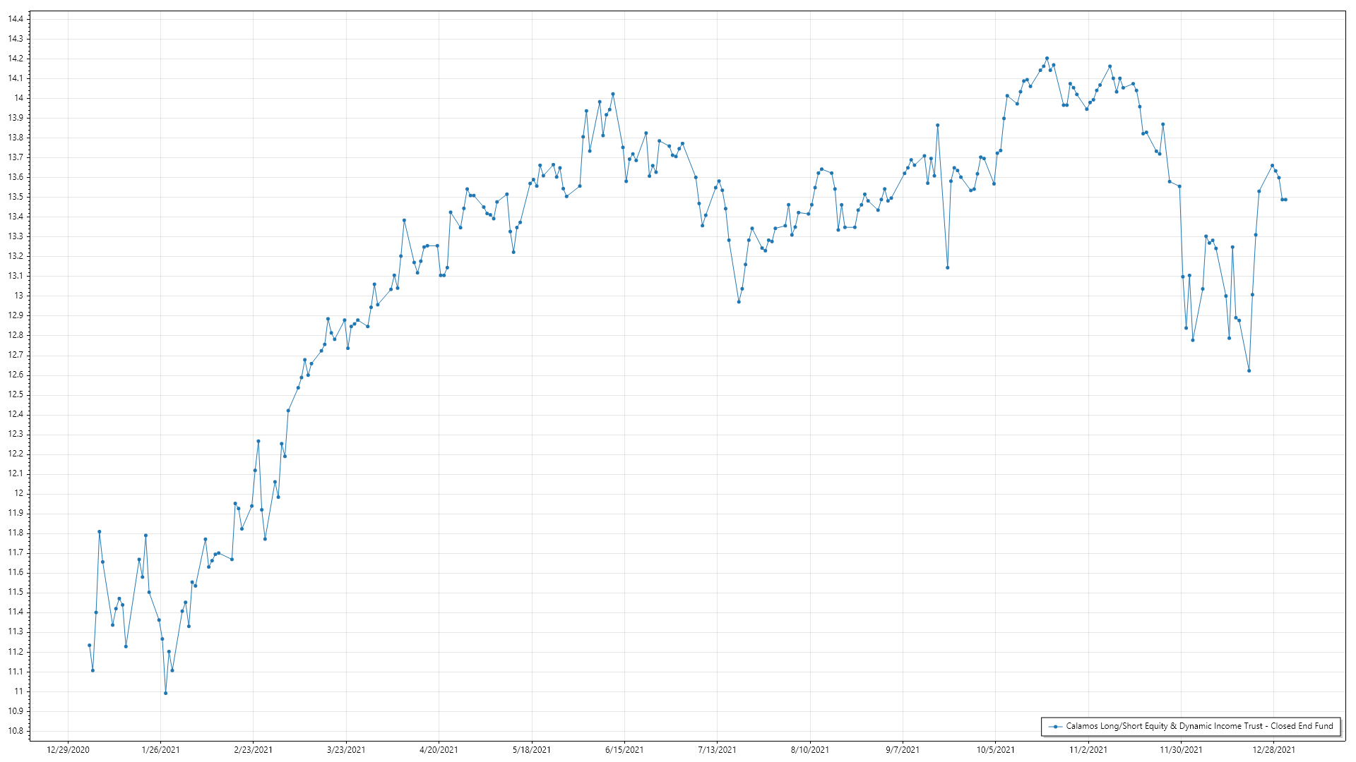Click the 12 y-axis value label
Image resolution: width=1356 pixels, height=762 pixels.
[18, 493]
